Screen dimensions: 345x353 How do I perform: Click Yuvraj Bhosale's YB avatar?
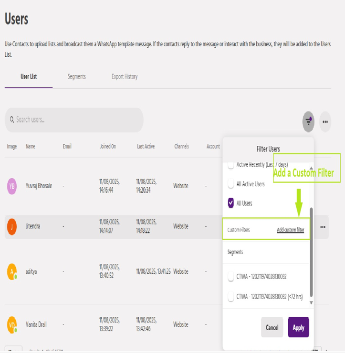[x=12, y=186]
